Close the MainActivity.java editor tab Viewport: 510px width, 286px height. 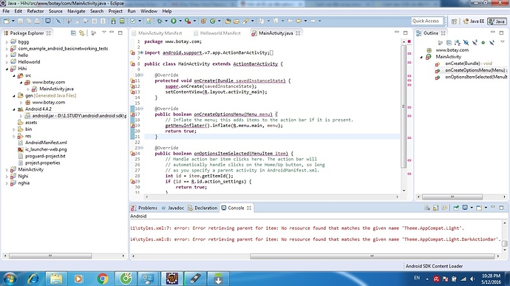click(x=298, y=33)
